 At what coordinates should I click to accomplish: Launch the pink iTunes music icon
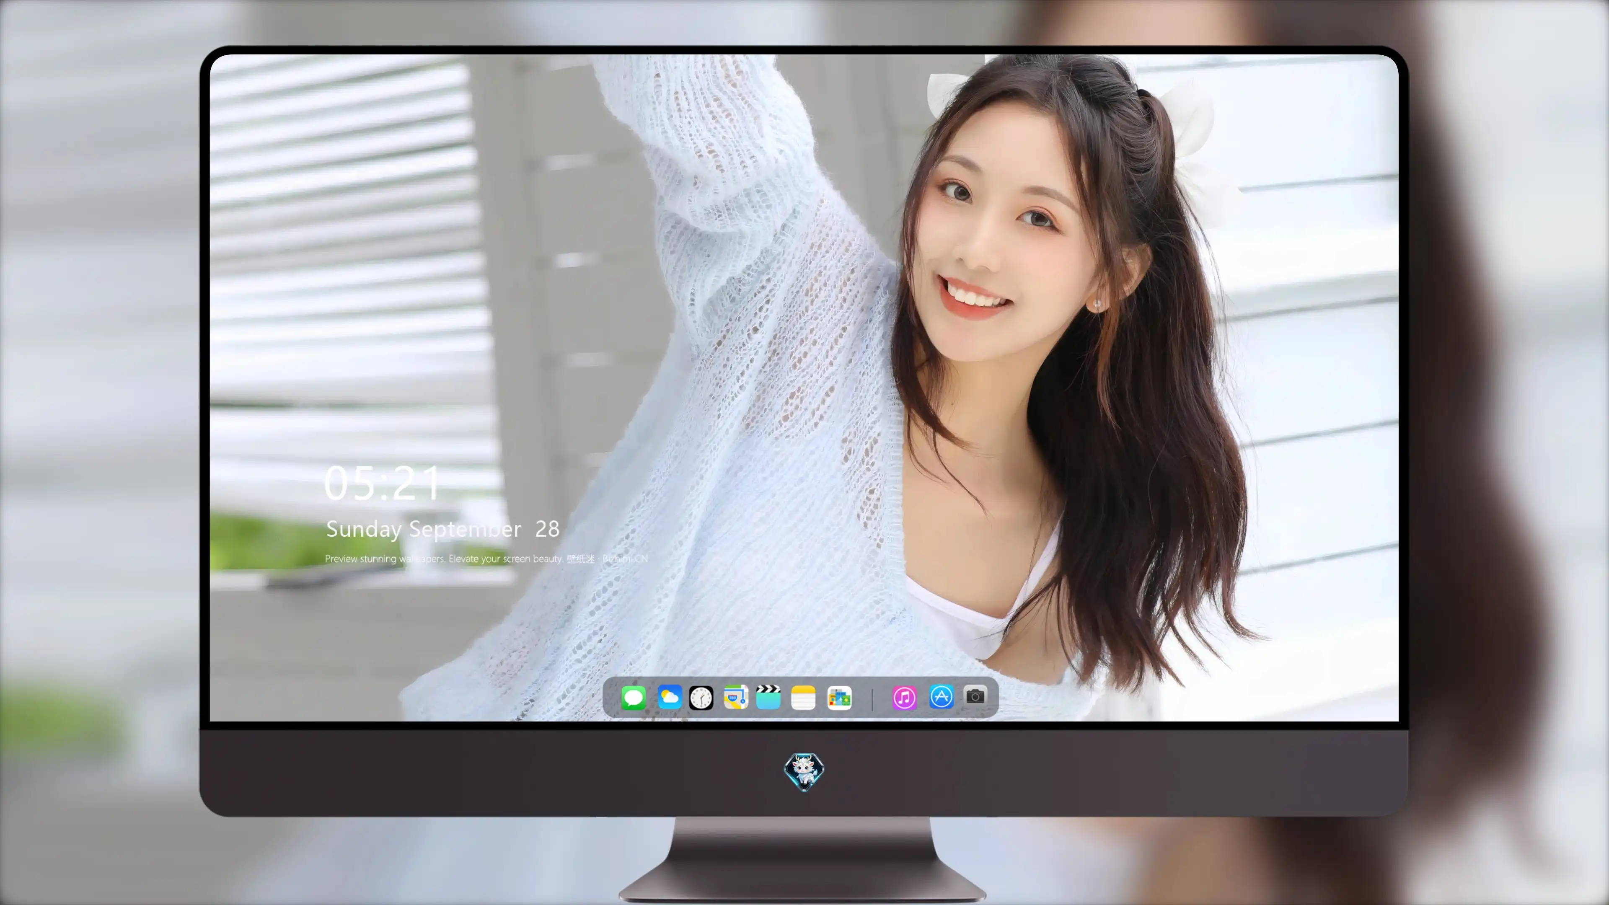point(904,698)
